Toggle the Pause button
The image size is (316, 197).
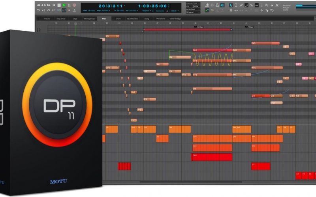(x=69, y=5)
